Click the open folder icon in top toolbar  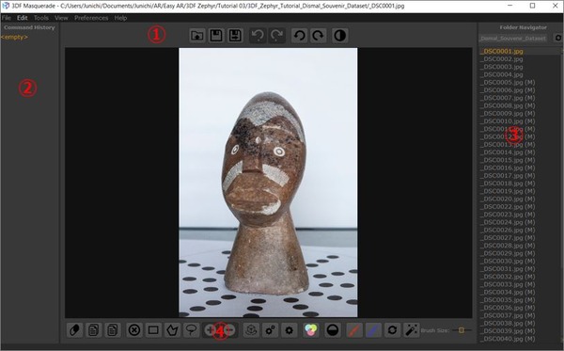[197, 35]
